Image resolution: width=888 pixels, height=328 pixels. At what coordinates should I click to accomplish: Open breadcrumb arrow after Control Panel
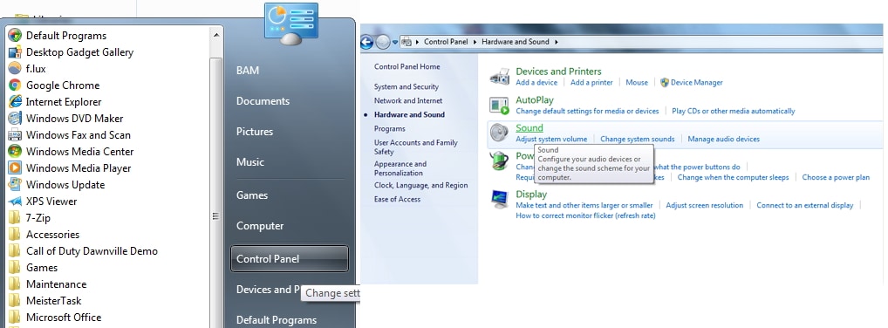coord(475,42)
